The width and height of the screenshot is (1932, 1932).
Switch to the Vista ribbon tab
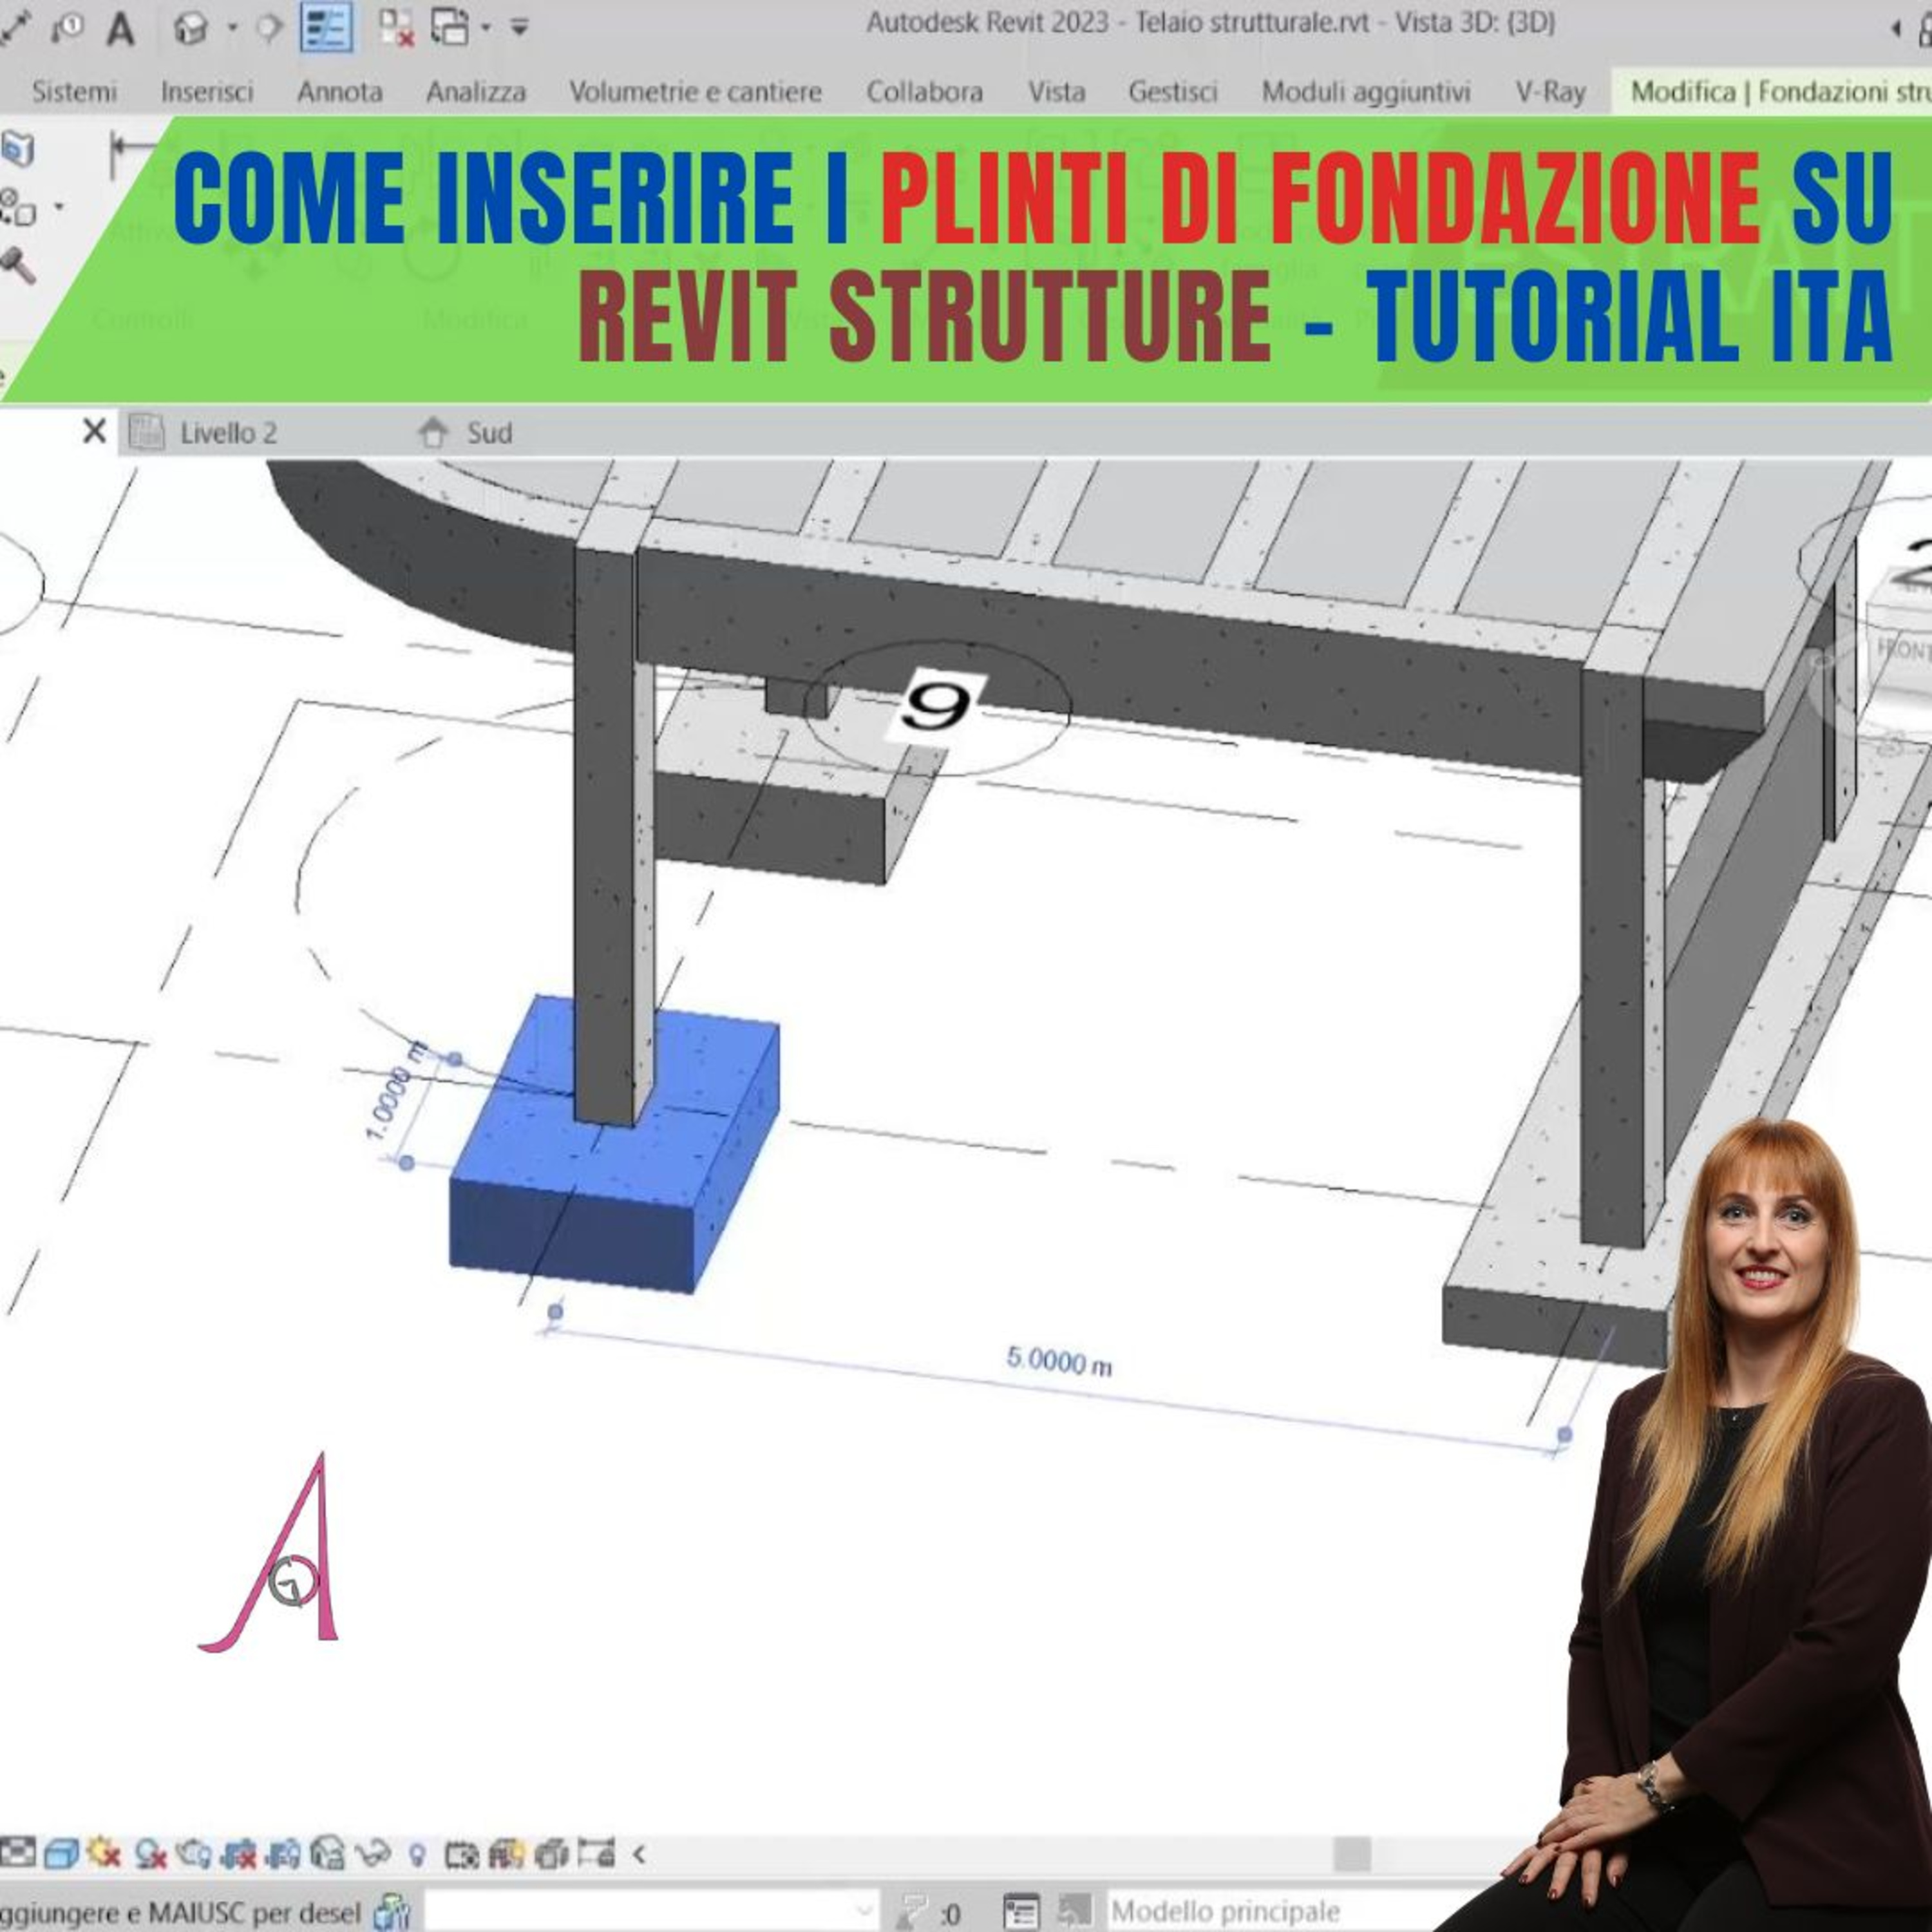point(1057,92)
